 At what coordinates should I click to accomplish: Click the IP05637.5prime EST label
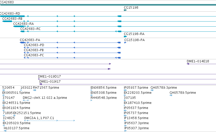(136, 108)
